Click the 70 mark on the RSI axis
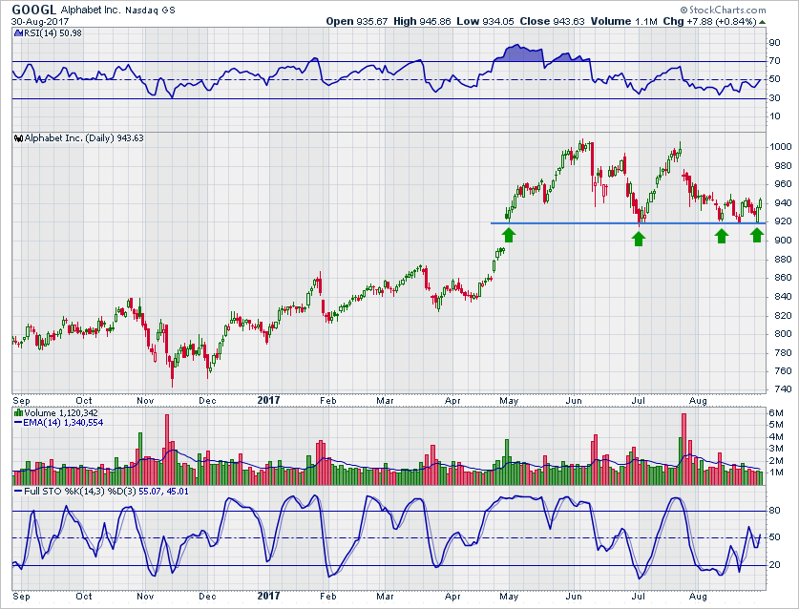 [774, 61]
